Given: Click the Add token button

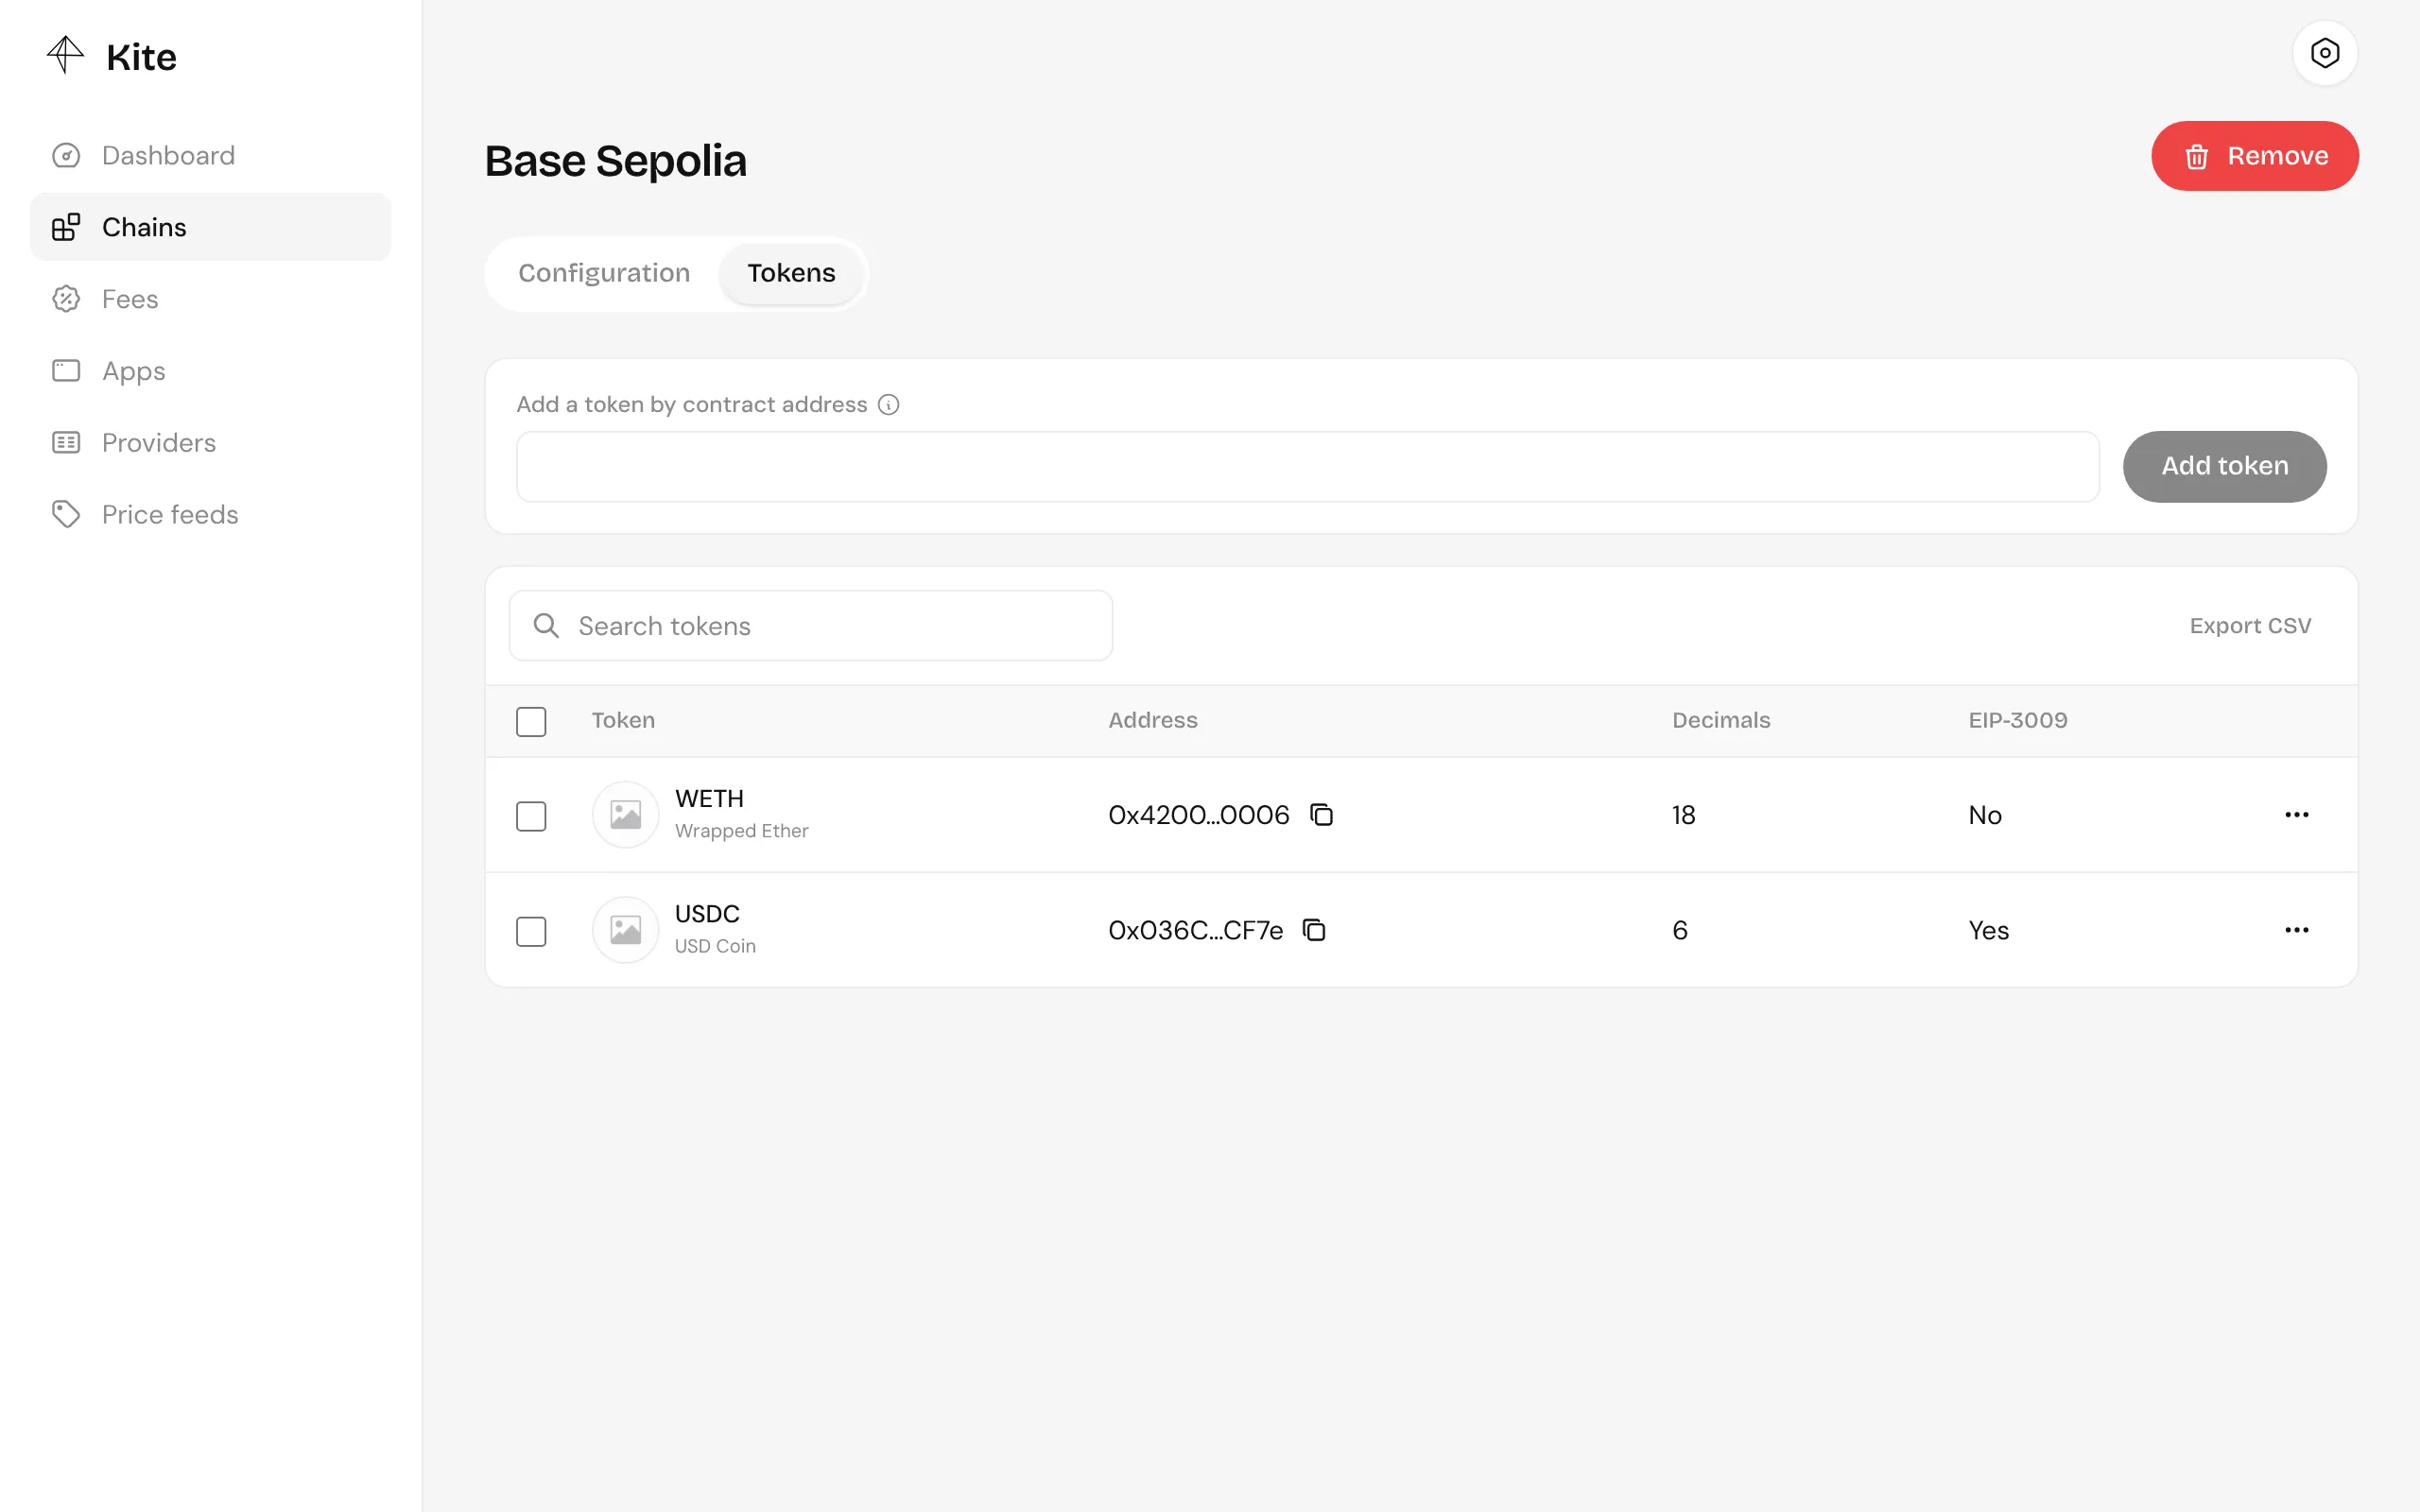Looking at the screenshot, I should pyautogui.click(x=2224, y=466).
